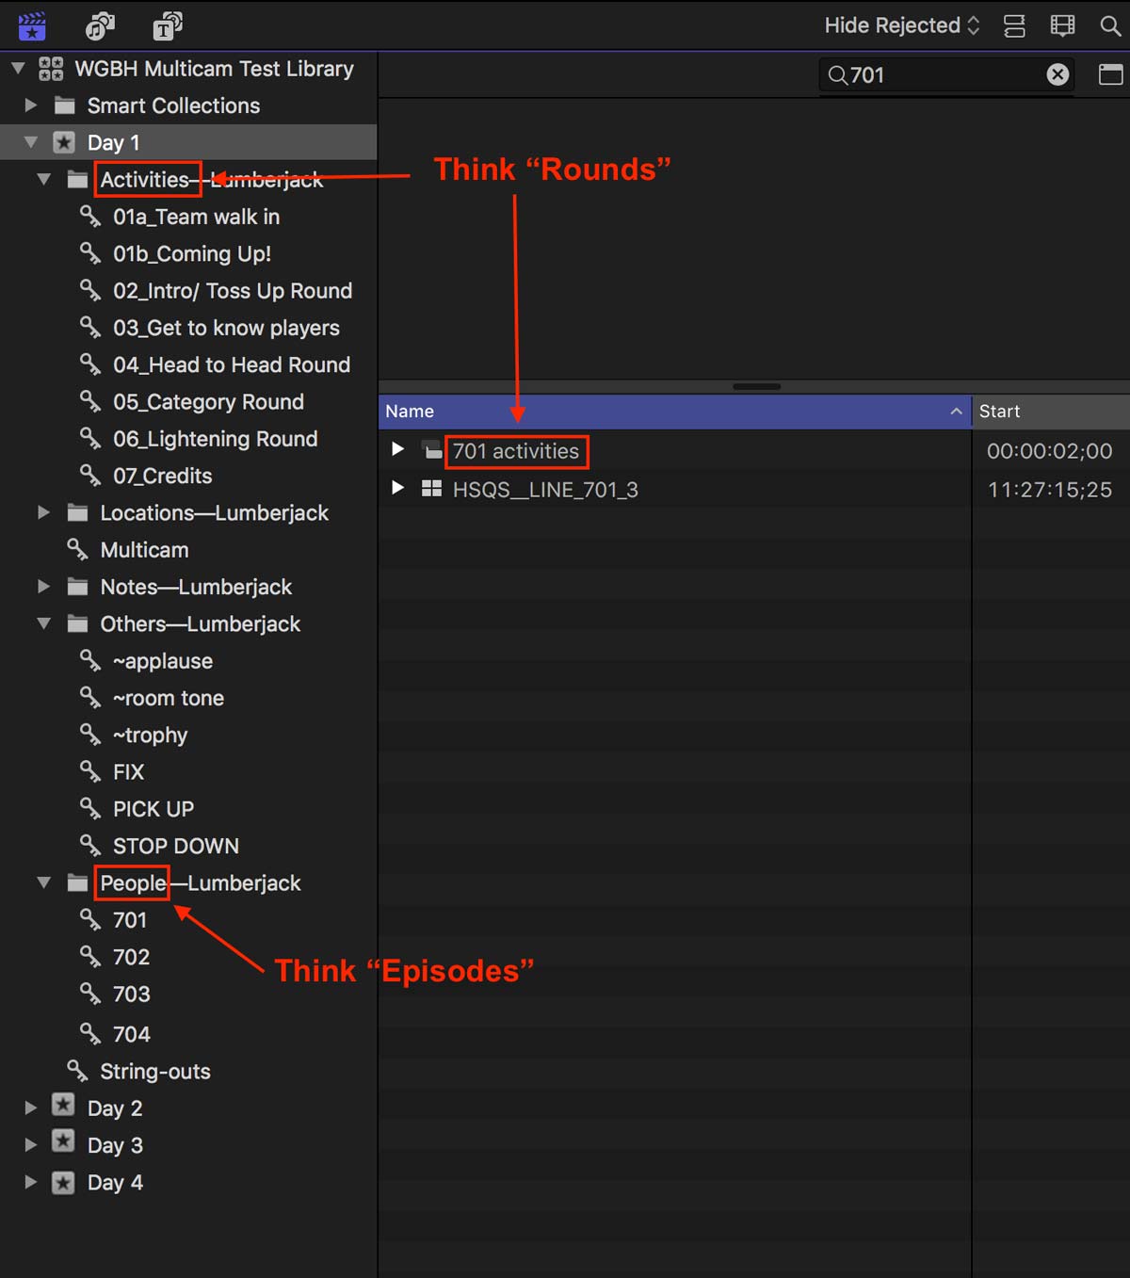Viewport: 1130px width, 1278px height.
Task: Expand the Day 3 event
Action: pyautogui.click(x=30, y=1144)
